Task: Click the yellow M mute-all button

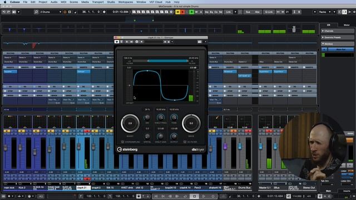Action: point(178,12)
